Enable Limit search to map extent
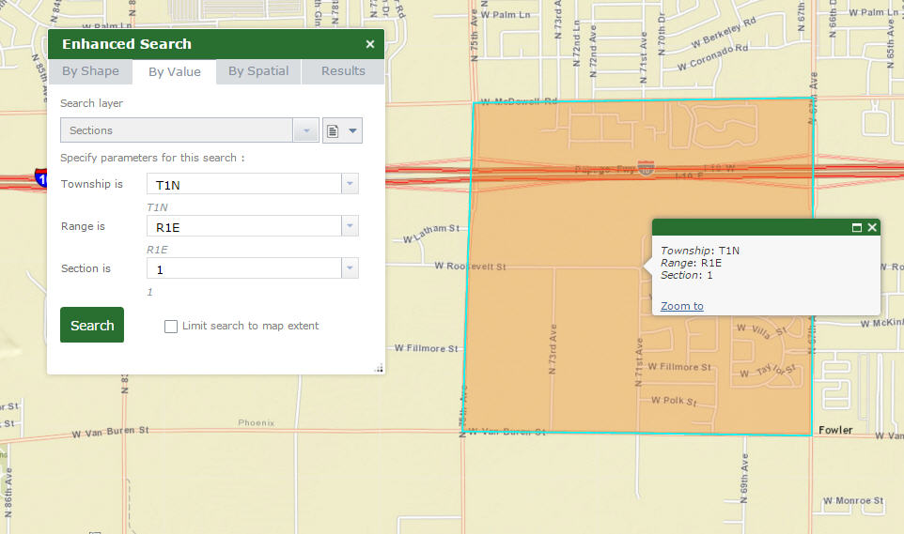This screenshot has width=904, height=534. pyautogui.click(x=171, y=327)
